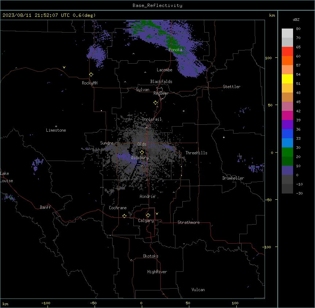Click the Base_Reflectivity title text
The image size is (315, 308).
click(157, 5)
